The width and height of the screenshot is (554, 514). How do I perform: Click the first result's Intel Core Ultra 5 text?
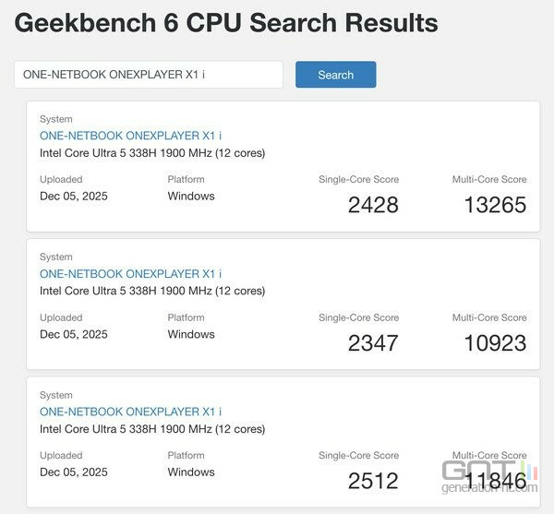[x=152, y=152]
